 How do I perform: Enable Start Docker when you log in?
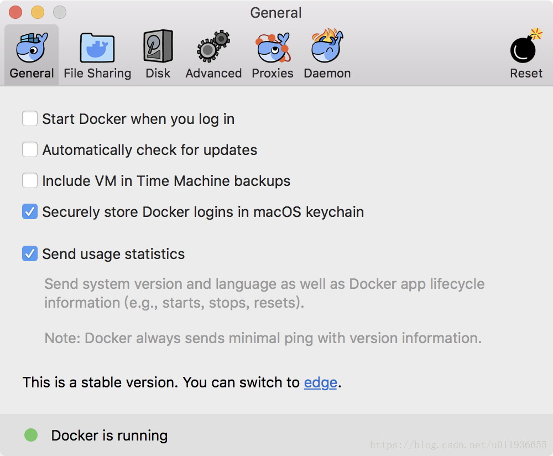click(x=30, y=118)
